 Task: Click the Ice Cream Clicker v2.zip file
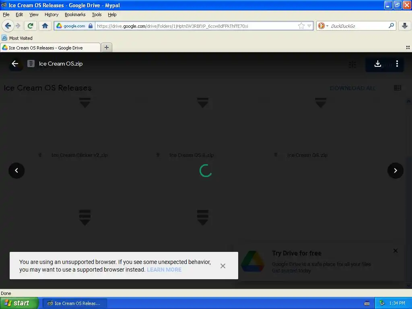79,155
